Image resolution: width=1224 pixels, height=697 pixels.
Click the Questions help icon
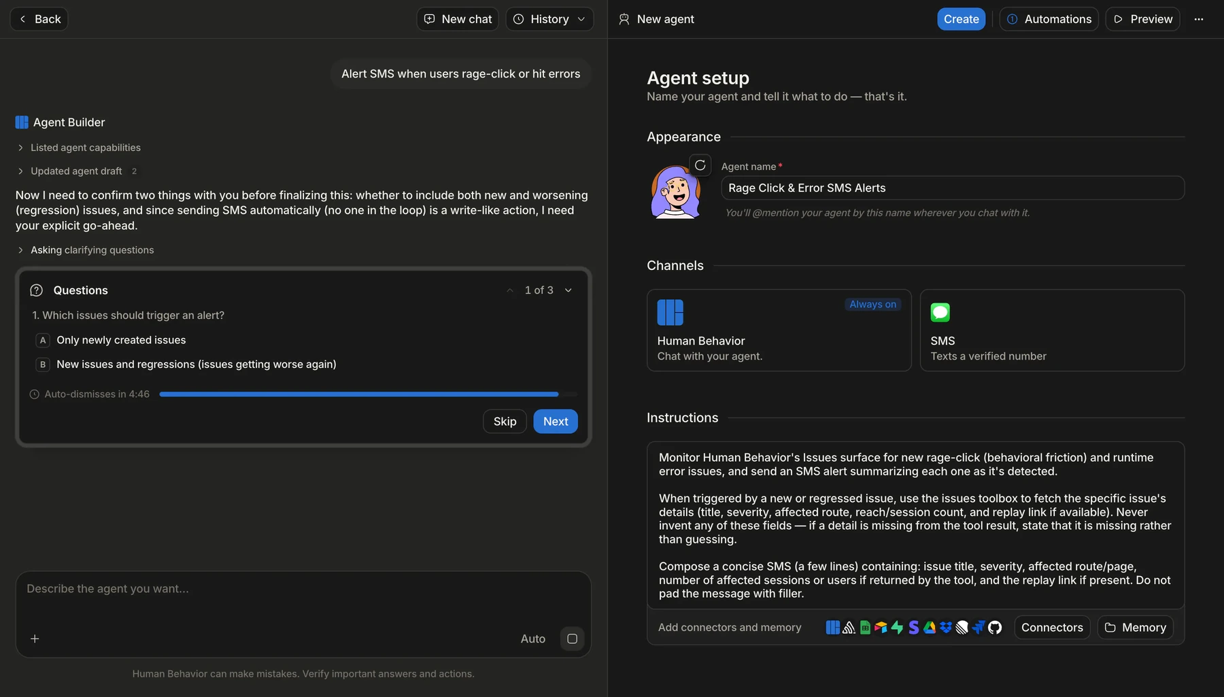point(37,290)
